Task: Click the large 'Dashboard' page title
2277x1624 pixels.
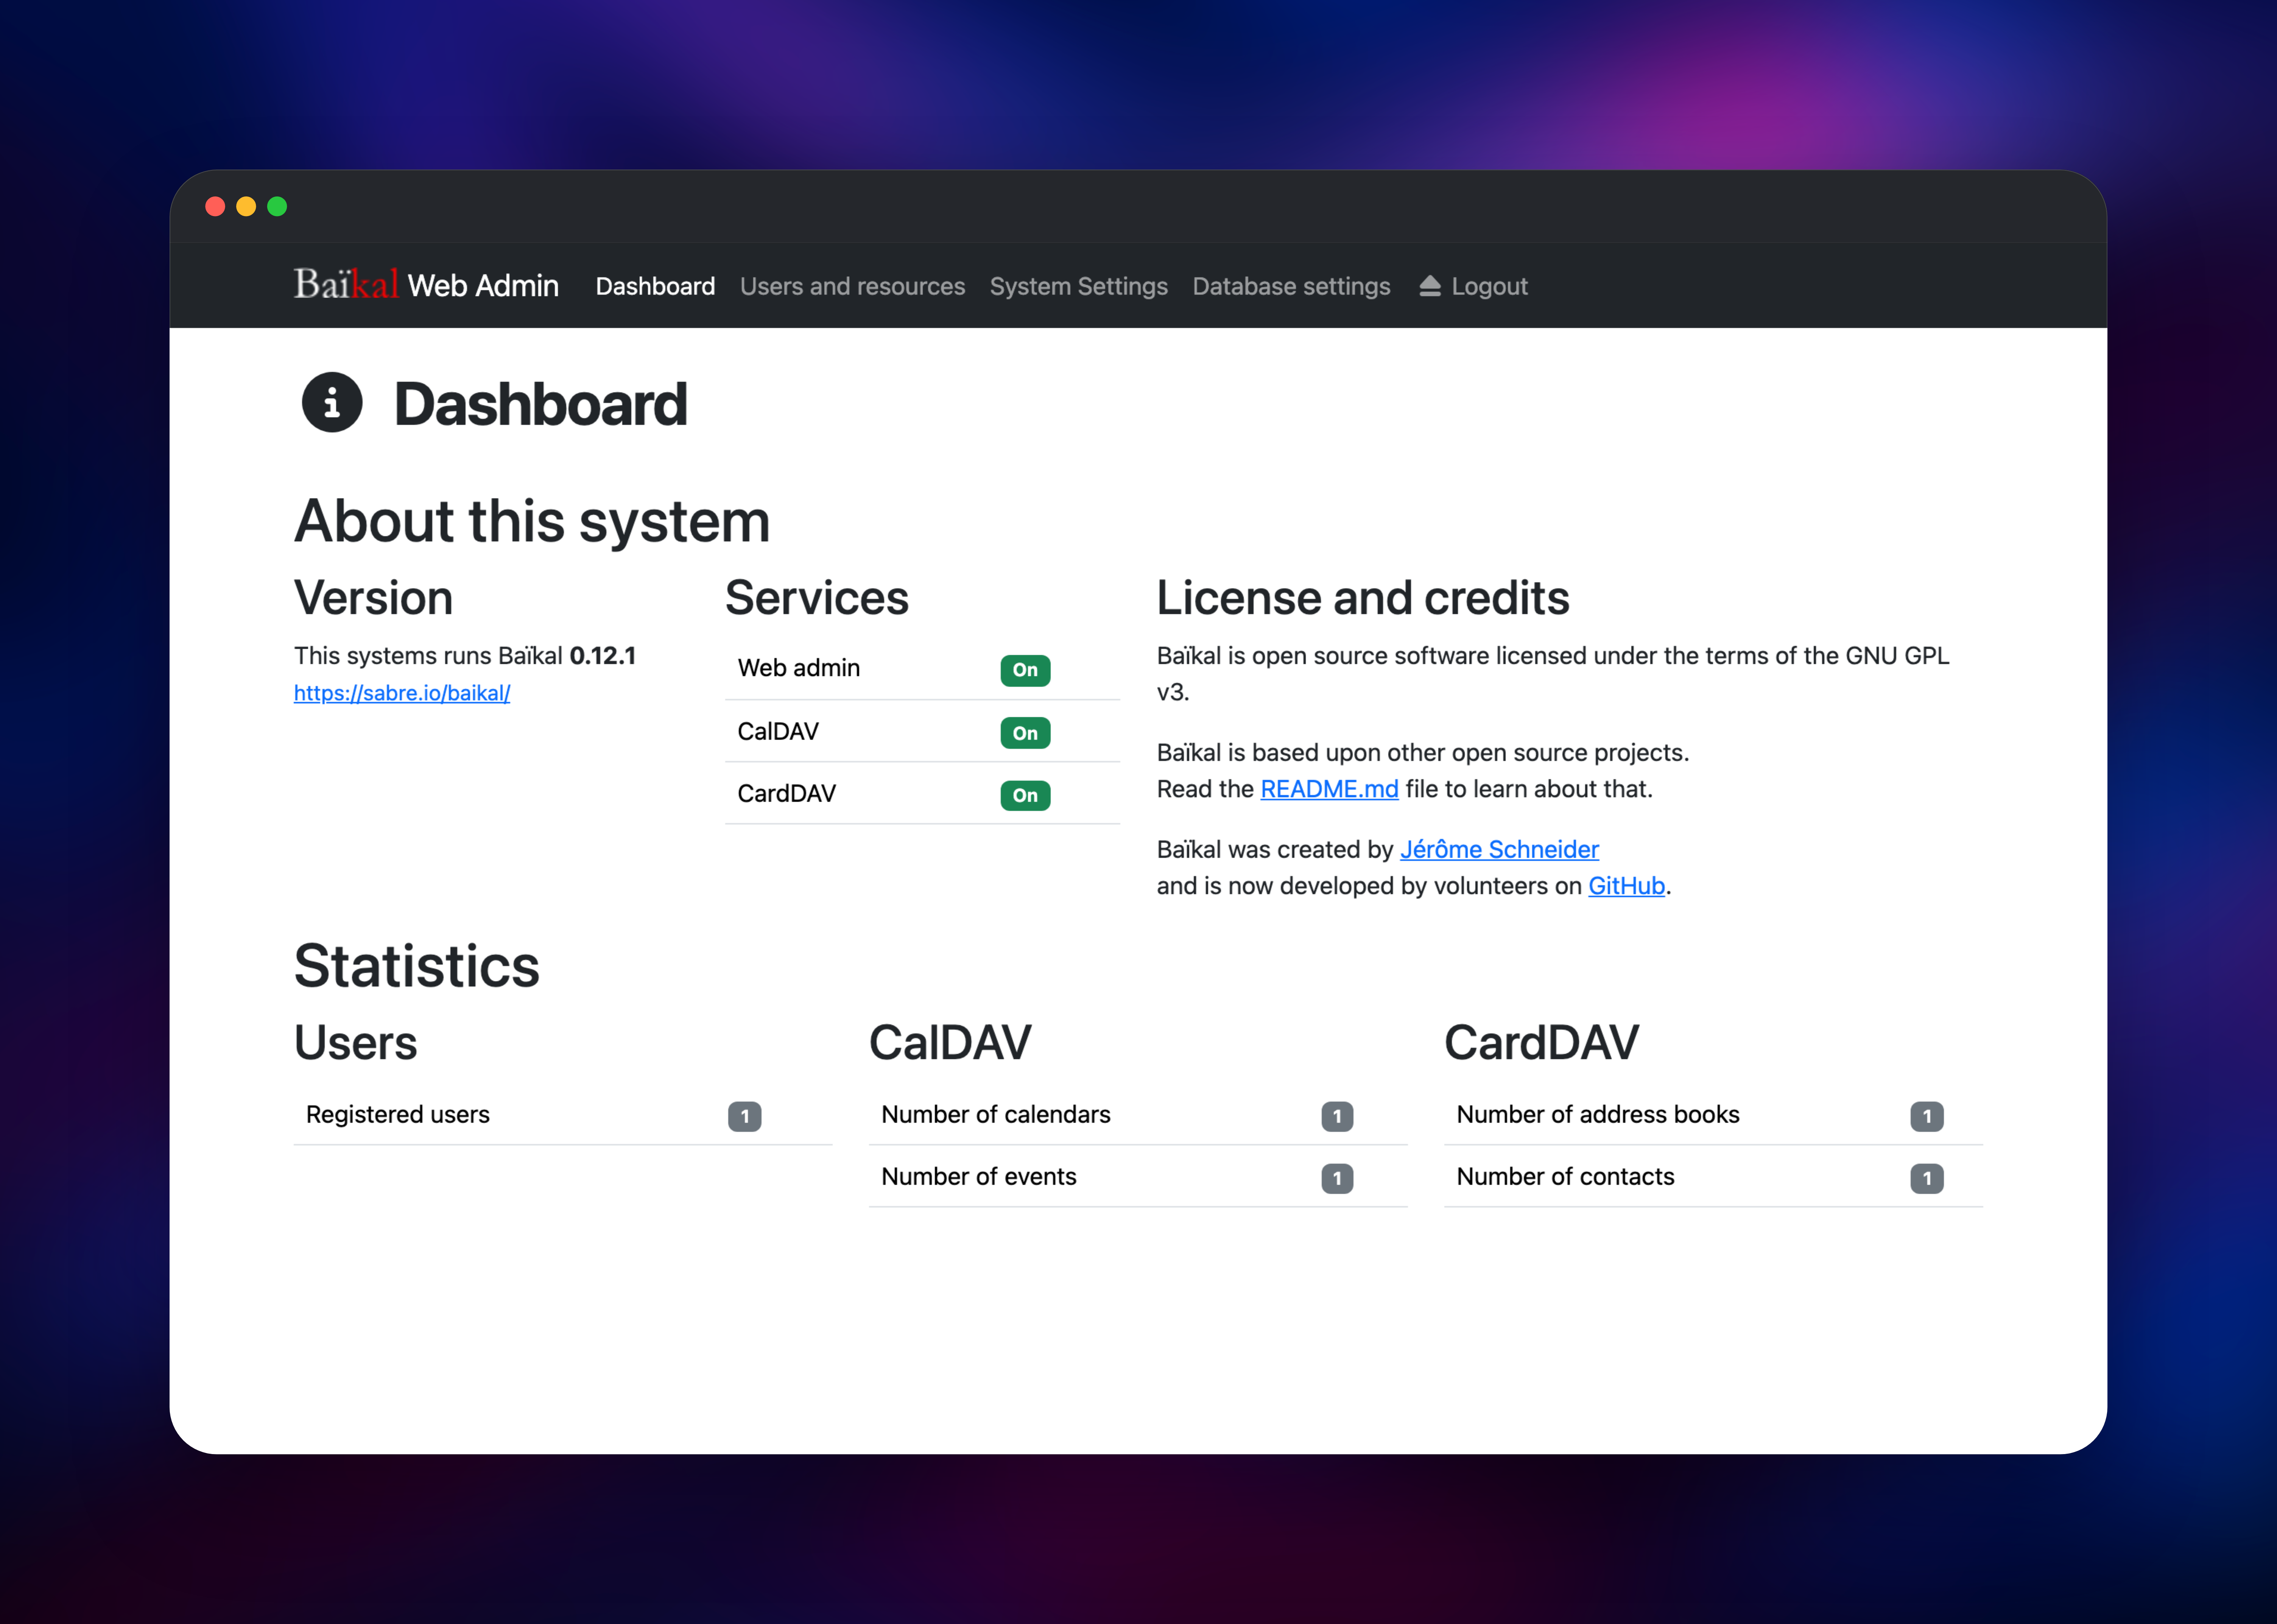Action: pyautogui.click(x=541, y=404)
